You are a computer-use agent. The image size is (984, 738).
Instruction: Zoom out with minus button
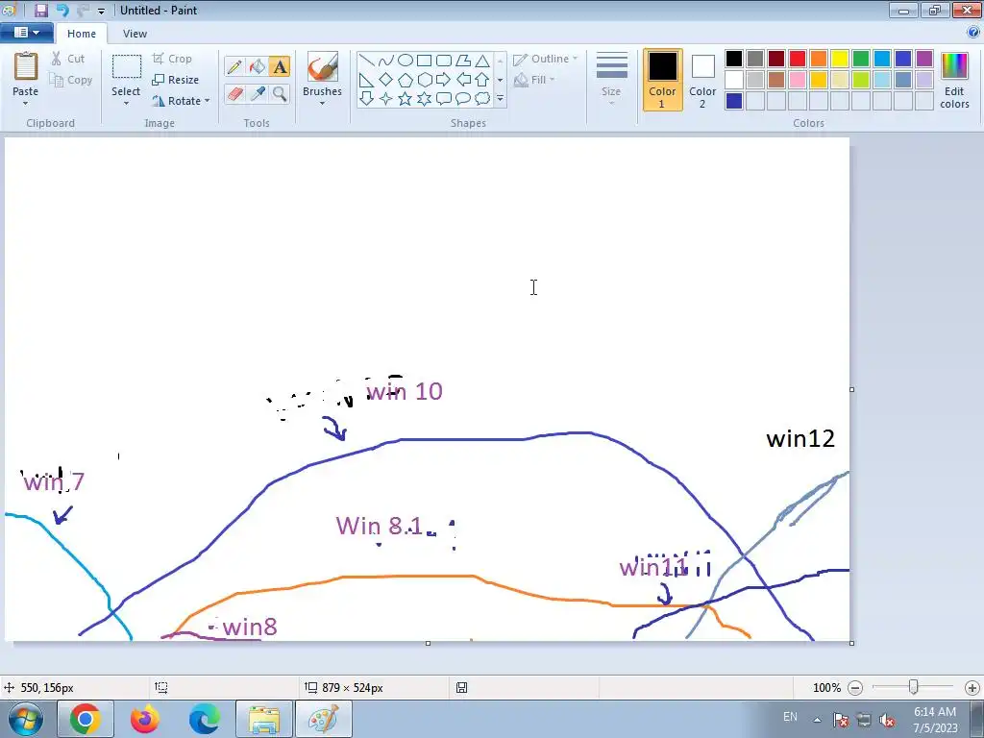click(854, 688)
